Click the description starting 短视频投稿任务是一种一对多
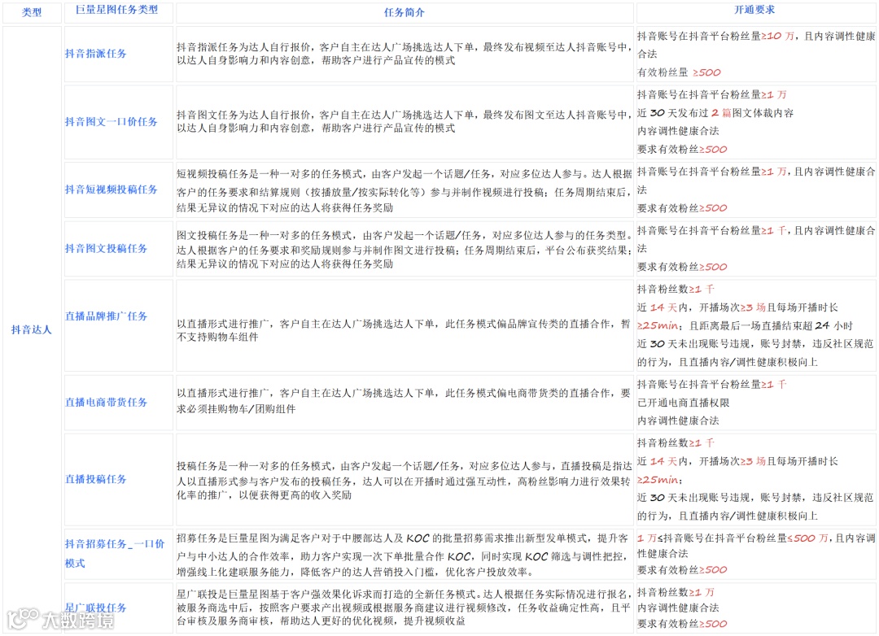Viewport: 879px width, 636px height. click(x=405, y=190)
